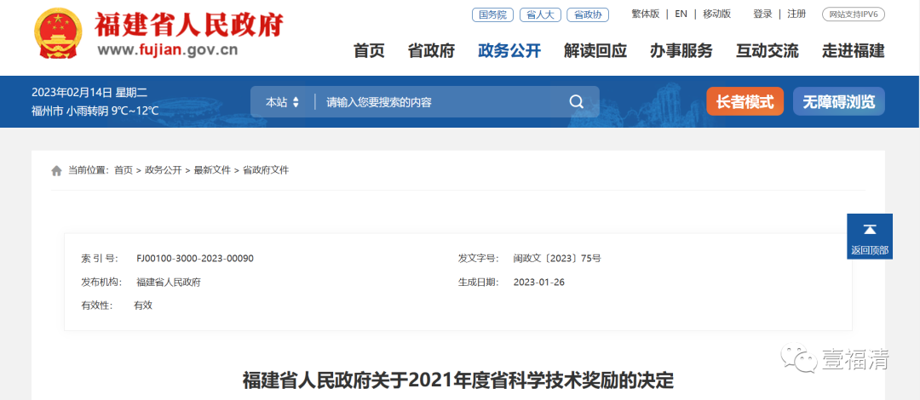The width and height of the screenshot is (920, 400).
Task: Click the www.fujian.gov.cn site address
Action: 168,50
